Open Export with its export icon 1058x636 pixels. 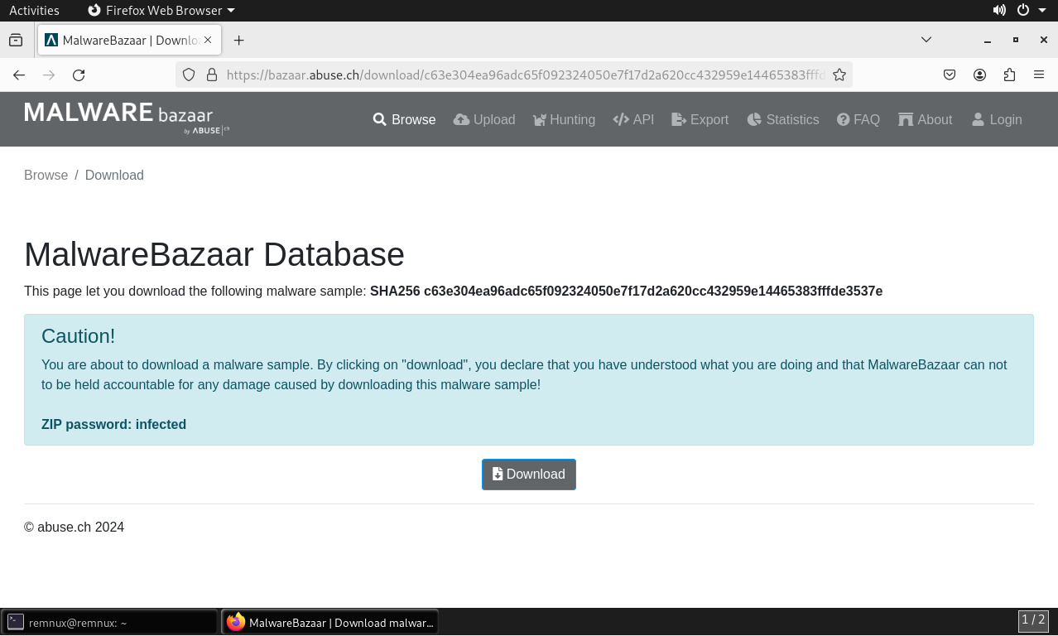679,119
